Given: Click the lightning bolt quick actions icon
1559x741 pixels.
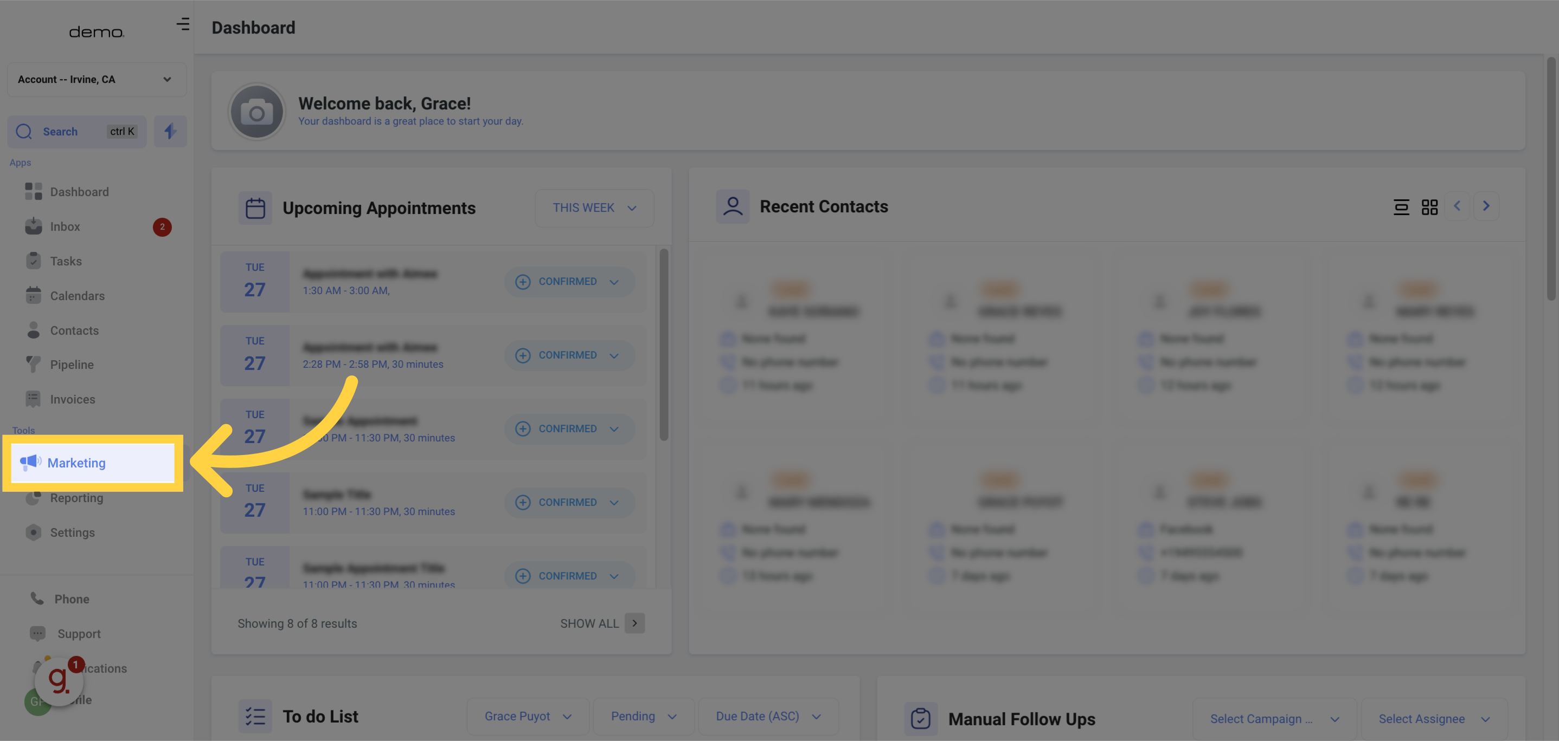Looking at the screenshot, I should 170,131.
